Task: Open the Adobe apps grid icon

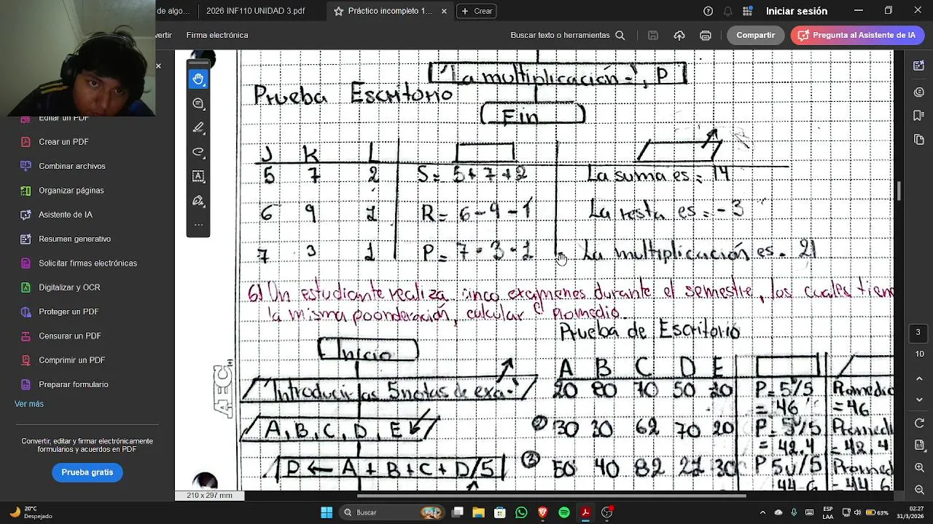Action: [x=747, y=11]
